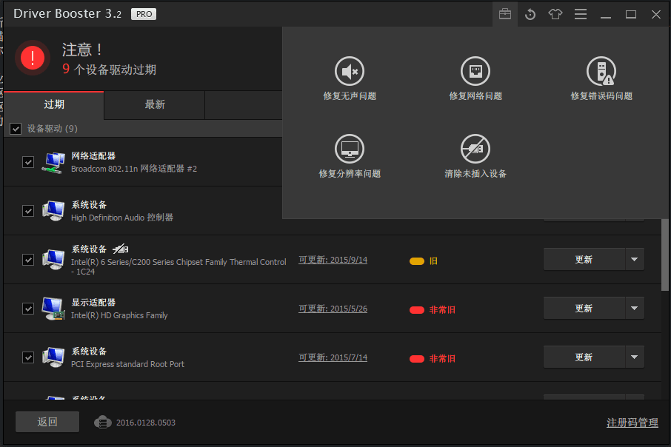Screen dimensions: 671x447
Task: Click the fix error code tool (修复错误码问题)
Action: point(601,78)
